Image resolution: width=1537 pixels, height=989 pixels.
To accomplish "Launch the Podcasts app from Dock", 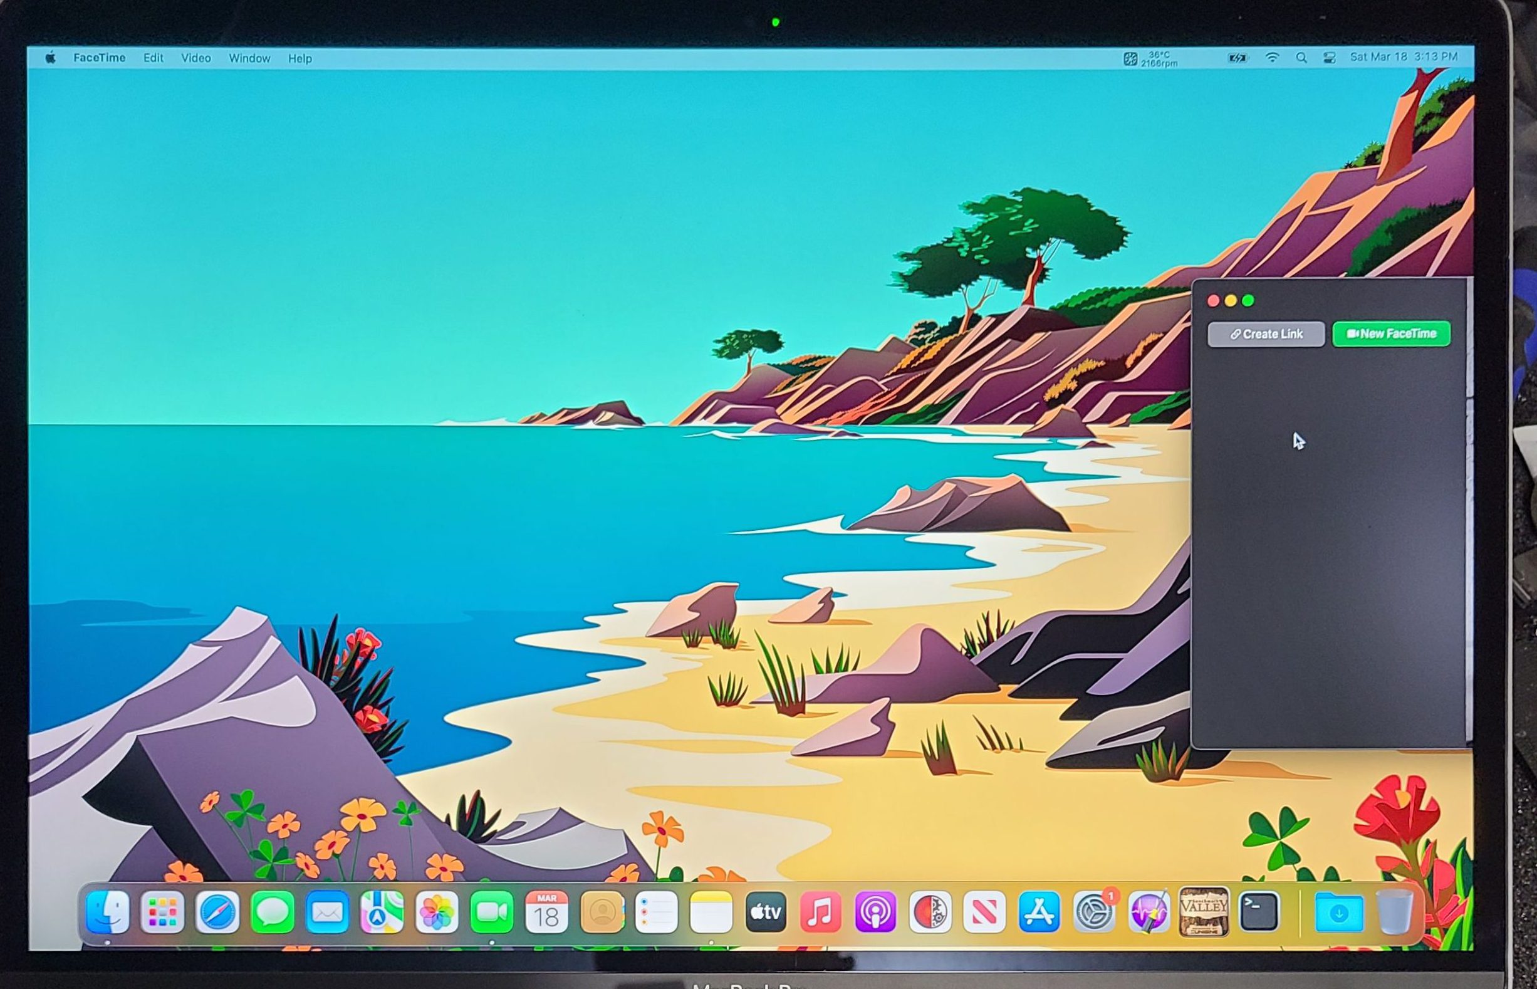I will [875, 912].
